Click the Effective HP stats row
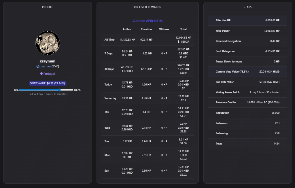This screenshot has width=295, height=188. click(247, 20)
